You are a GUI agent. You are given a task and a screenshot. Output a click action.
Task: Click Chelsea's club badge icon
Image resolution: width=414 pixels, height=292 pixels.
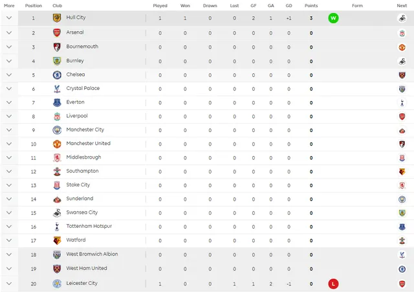click(x=57, y=75)
